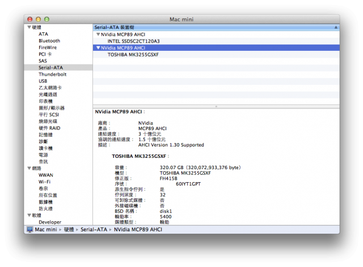Image resolution: width=363 pixels, height=267 pixels.
Task: Select 光纖通道 in the sidebar
Action: coord(48,94)
